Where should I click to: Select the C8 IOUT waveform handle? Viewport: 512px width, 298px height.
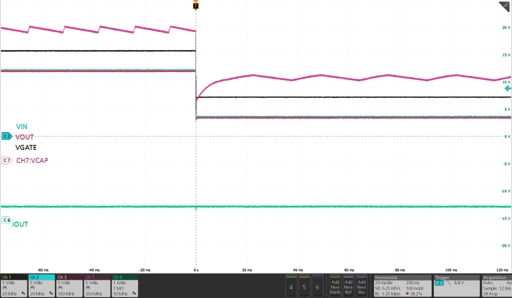coord(7,220)
